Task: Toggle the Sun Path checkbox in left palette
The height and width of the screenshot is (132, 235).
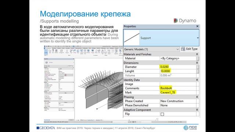Action: [59, 81]
